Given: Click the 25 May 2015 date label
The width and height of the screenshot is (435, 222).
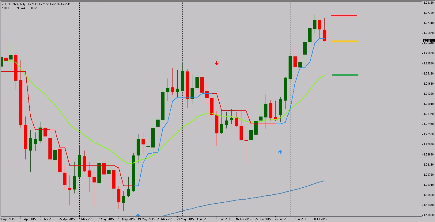Looking at the screenshot, I should pyautogui.click(x=166, y=219).
